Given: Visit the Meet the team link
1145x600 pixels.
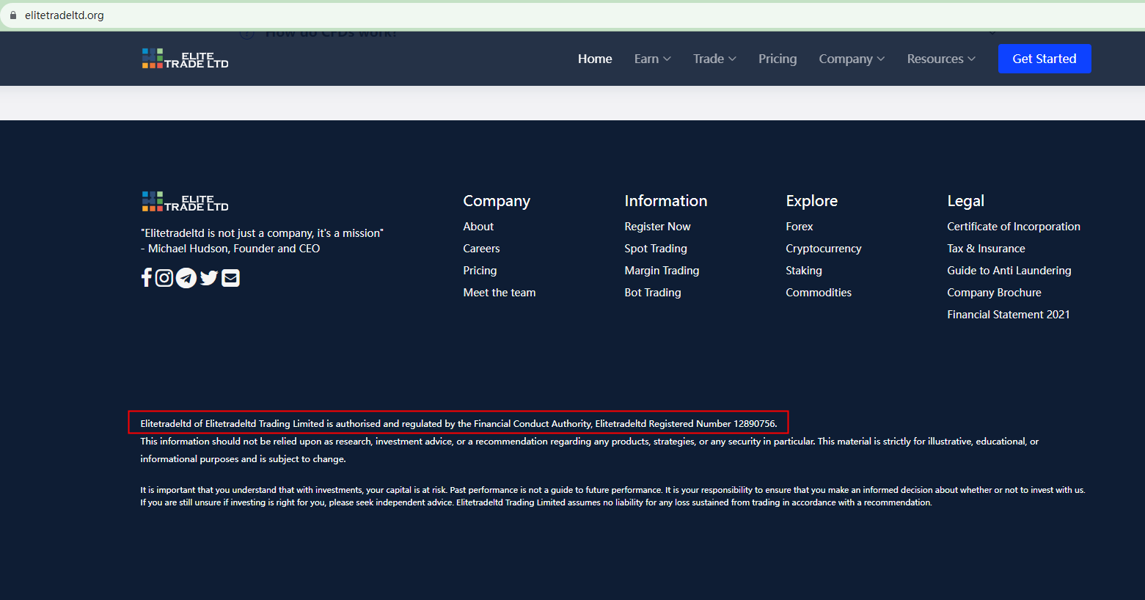Looking at the screenshot, I should [500, 293].
